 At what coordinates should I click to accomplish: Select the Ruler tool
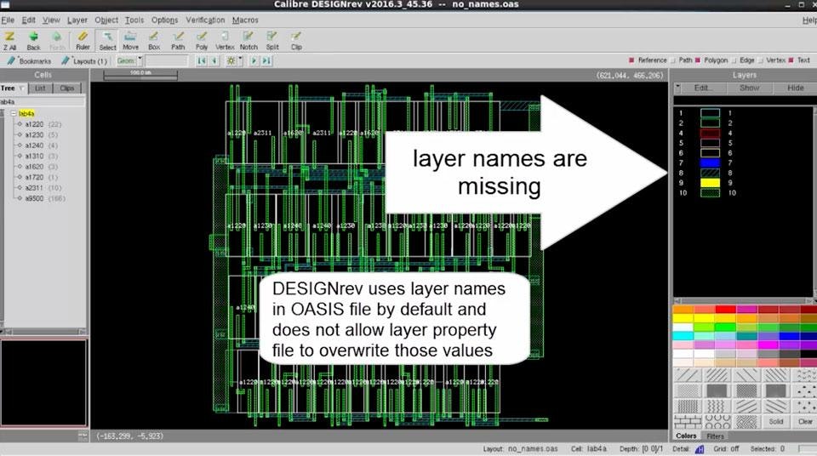click(83, 41)
